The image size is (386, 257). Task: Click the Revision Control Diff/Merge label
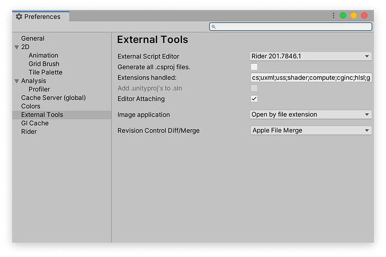pos(158,131)
